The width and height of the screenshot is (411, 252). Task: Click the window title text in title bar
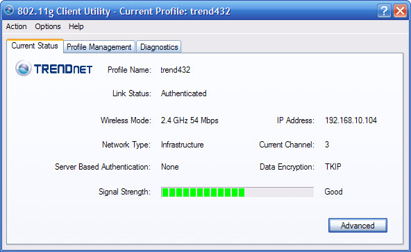(x=124, y=11)
